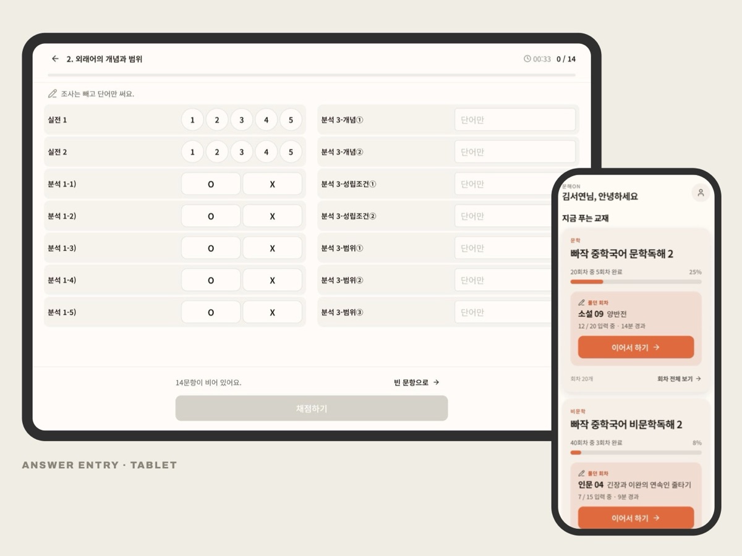This screenshot has height=556, width=742.
Task: Tap the tablet top progress bar
Action: [312, 75]
